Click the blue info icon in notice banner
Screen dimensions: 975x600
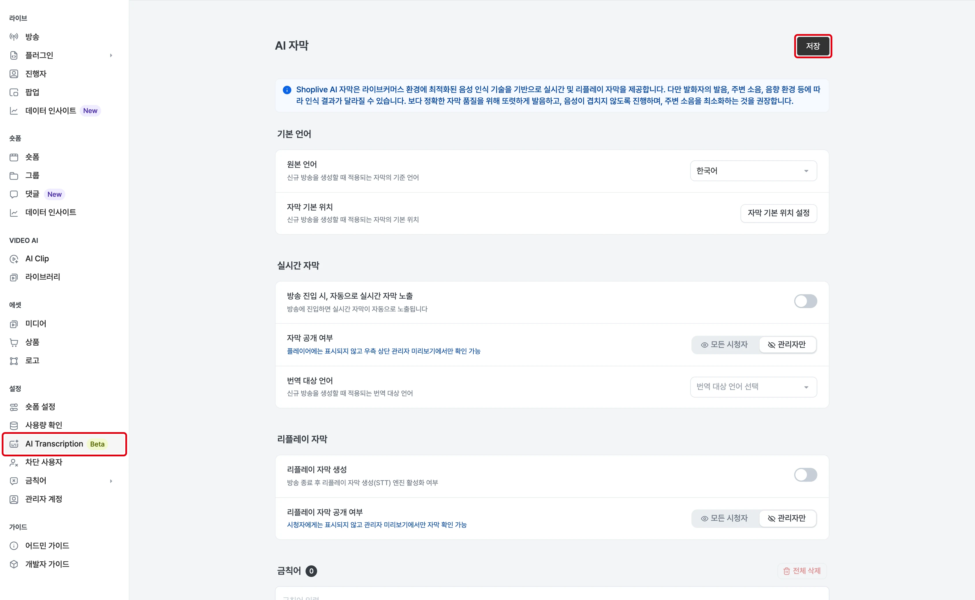287,90
